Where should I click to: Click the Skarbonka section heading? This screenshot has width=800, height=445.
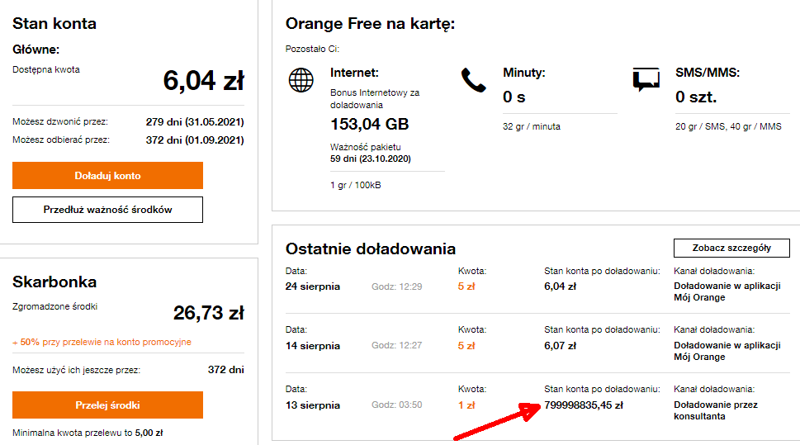pyautogui.click(x=54, y=282)
